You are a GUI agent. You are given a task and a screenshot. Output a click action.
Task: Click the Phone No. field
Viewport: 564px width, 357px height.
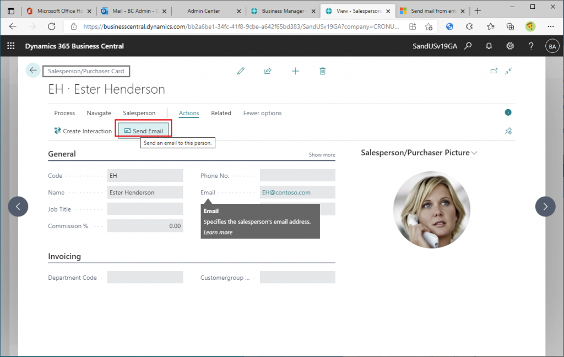coord(297,176)
